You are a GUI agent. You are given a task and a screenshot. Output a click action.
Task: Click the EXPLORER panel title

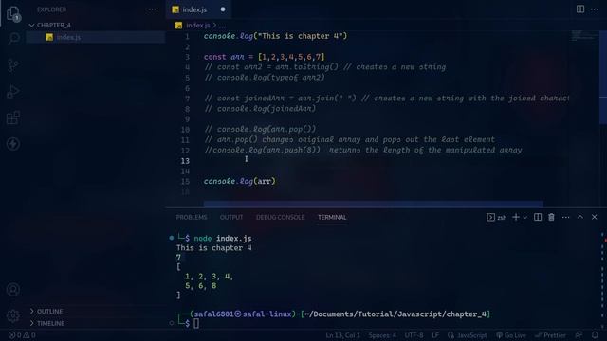point(51,9)
